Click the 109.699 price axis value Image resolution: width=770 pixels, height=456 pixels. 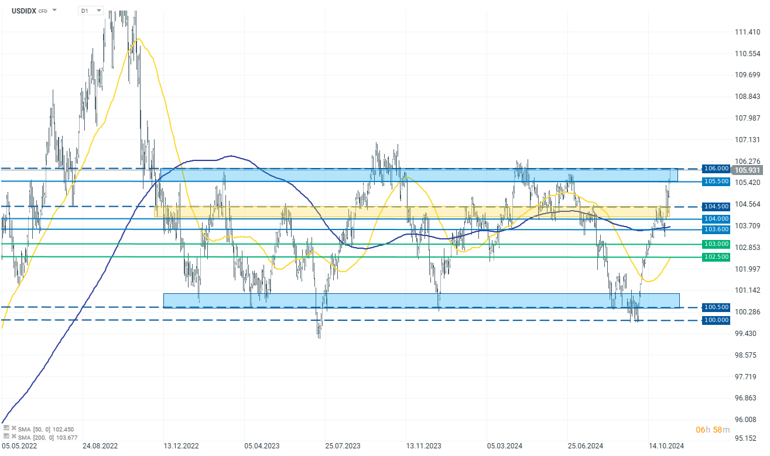click(747, 75)
